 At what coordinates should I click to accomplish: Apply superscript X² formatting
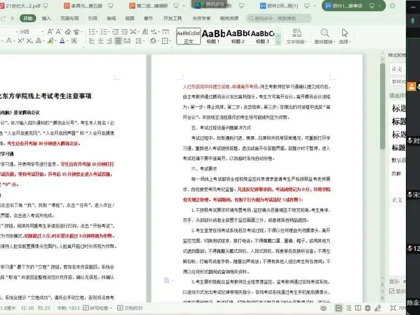(x=21, y=41)
